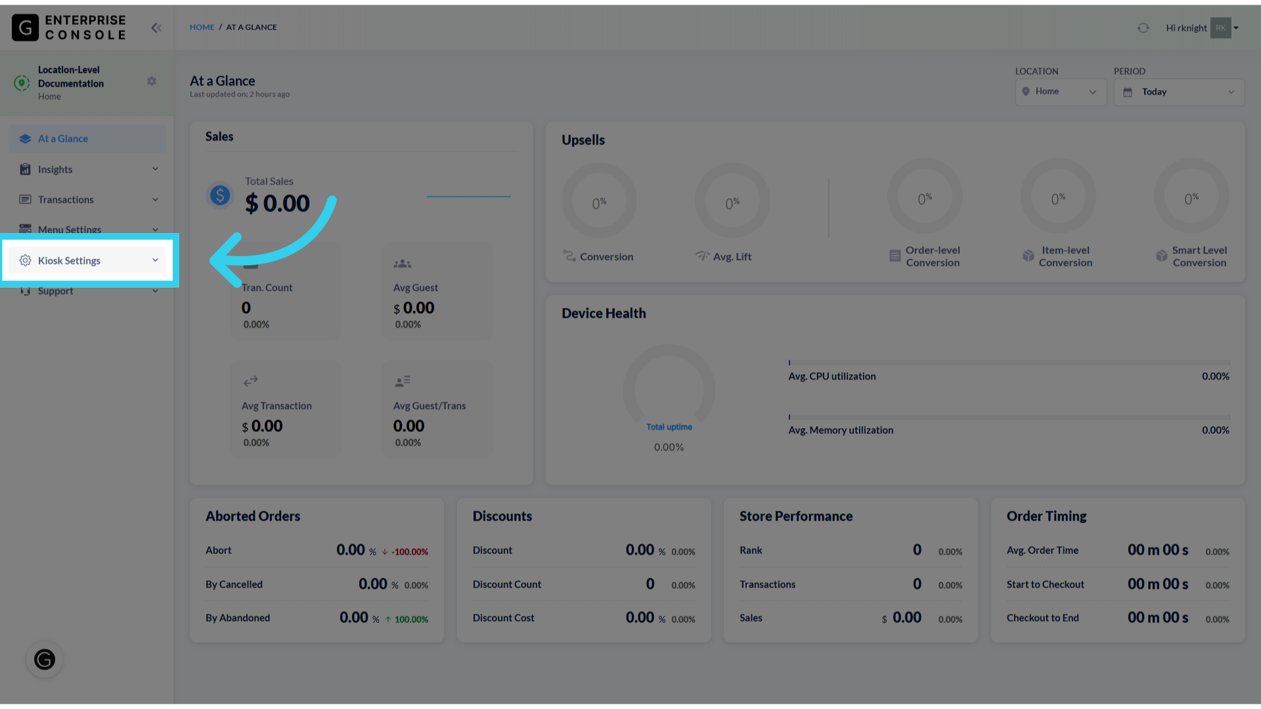The width and height of the screenshot is (1261, 709).
Task: Click the Order-level Conversion icon
Action: tap(895, 256)
